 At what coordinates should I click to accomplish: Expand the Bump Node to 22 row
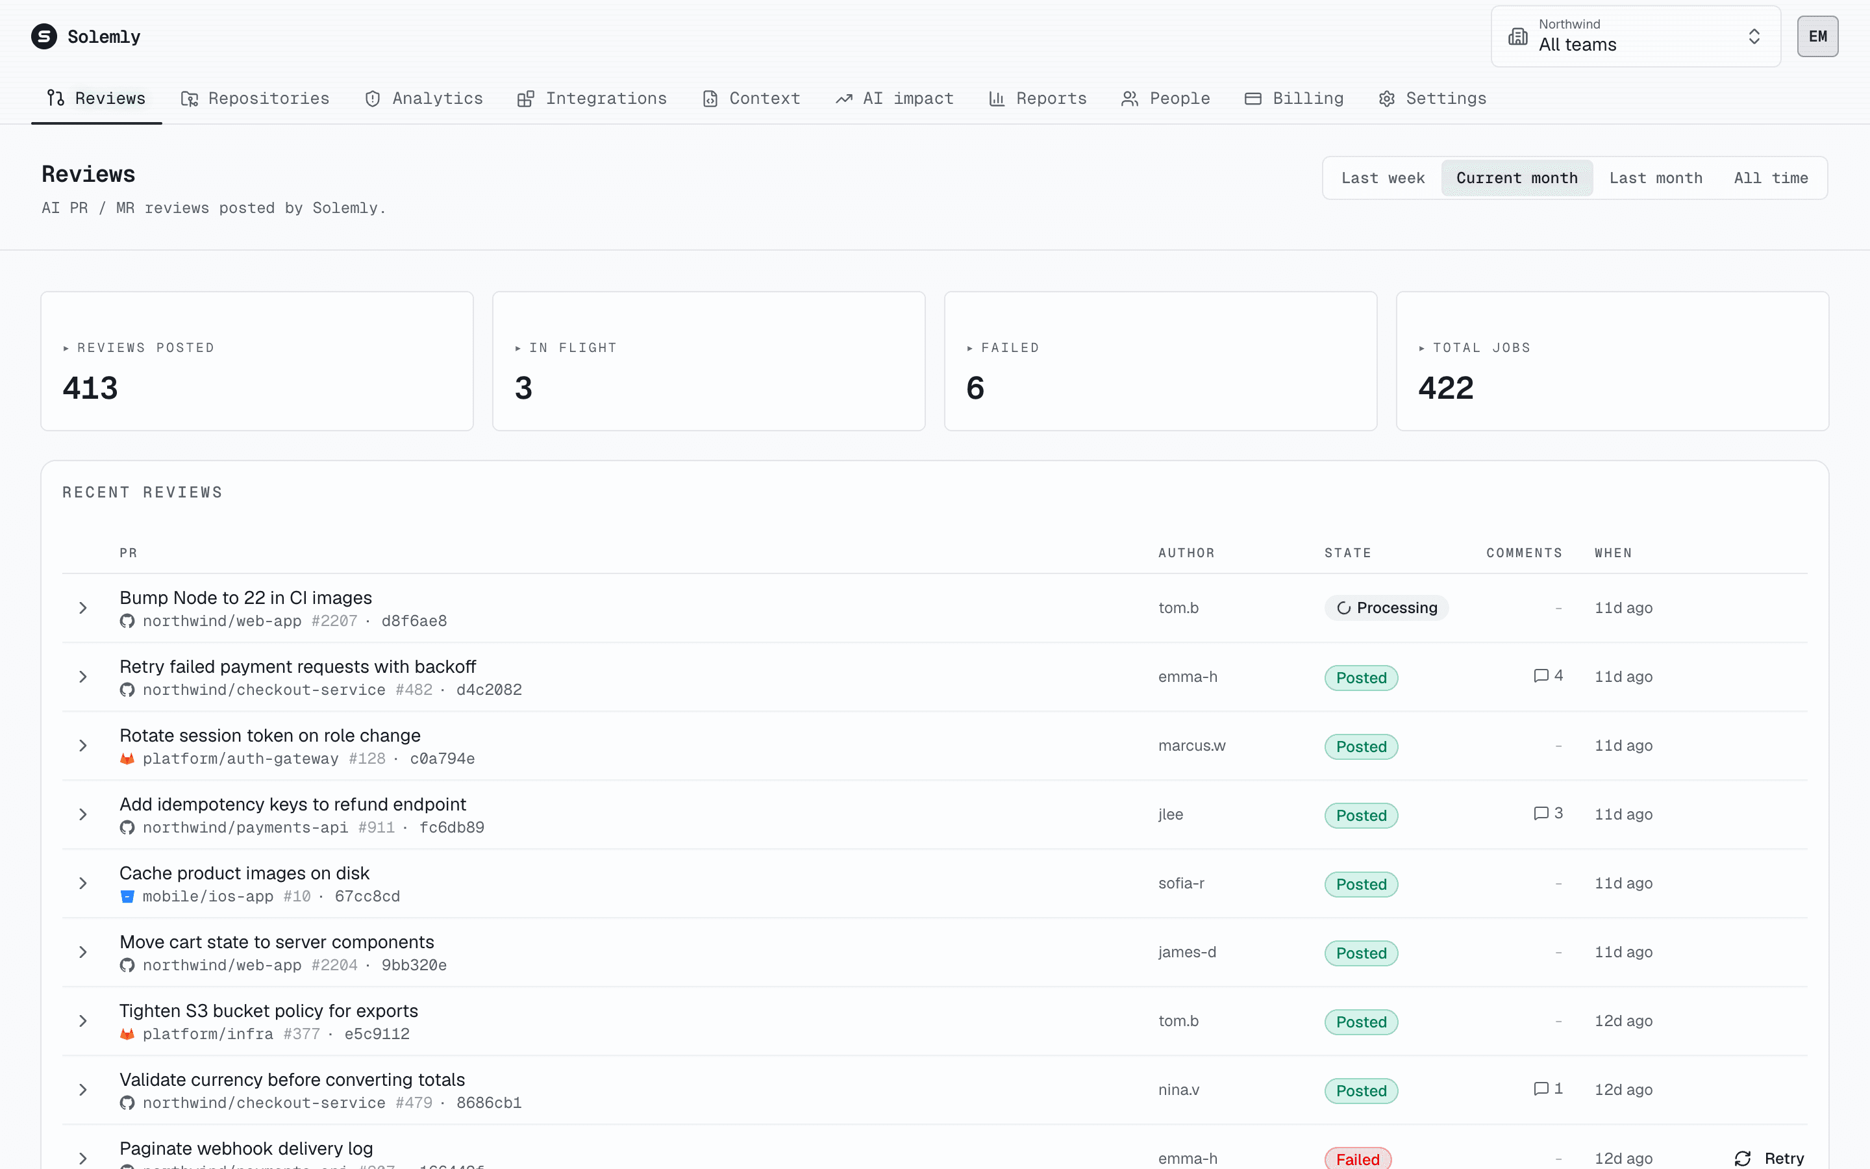coord(82,608)
